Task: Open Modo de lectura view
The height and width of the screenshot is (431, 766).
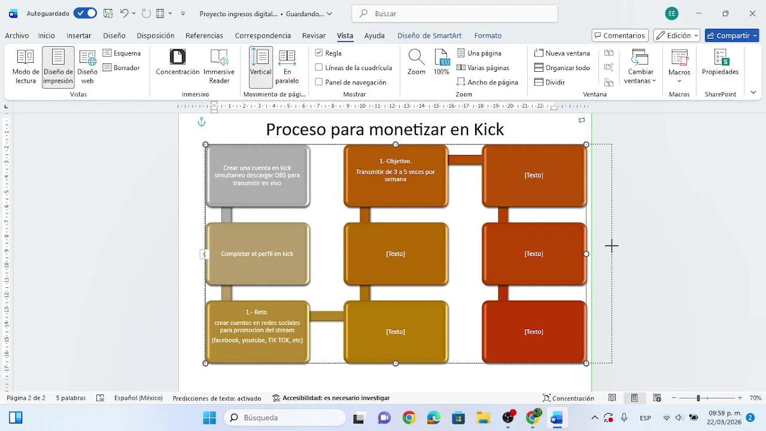Action: pyautogui.click(x=26, y=67)
